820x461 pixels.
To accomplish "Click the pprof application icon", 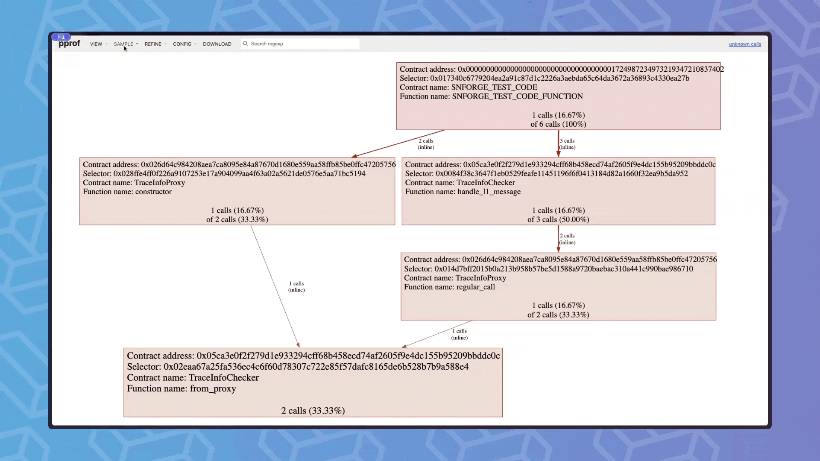I will coord(61,37).
